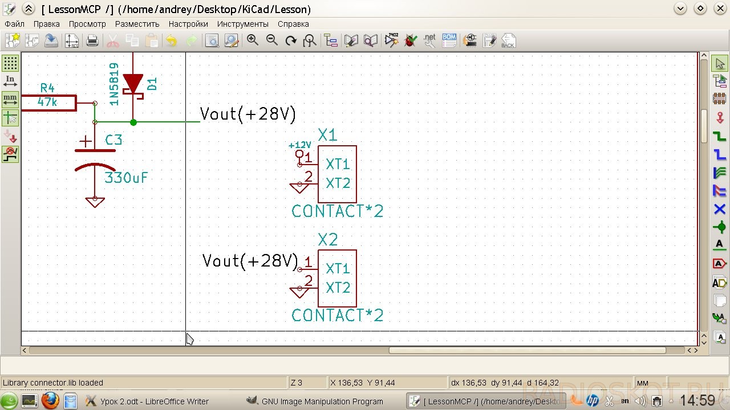Click the vertical scrollbar thumb
The height and width of the screenshot is (410, 730).
[704, 126]
